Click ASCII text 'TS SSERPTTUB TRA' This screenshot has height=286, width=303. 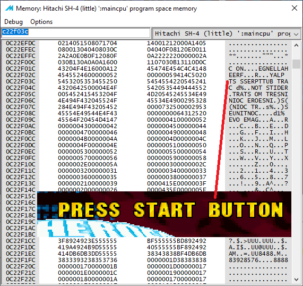click(x=258, y=81)
